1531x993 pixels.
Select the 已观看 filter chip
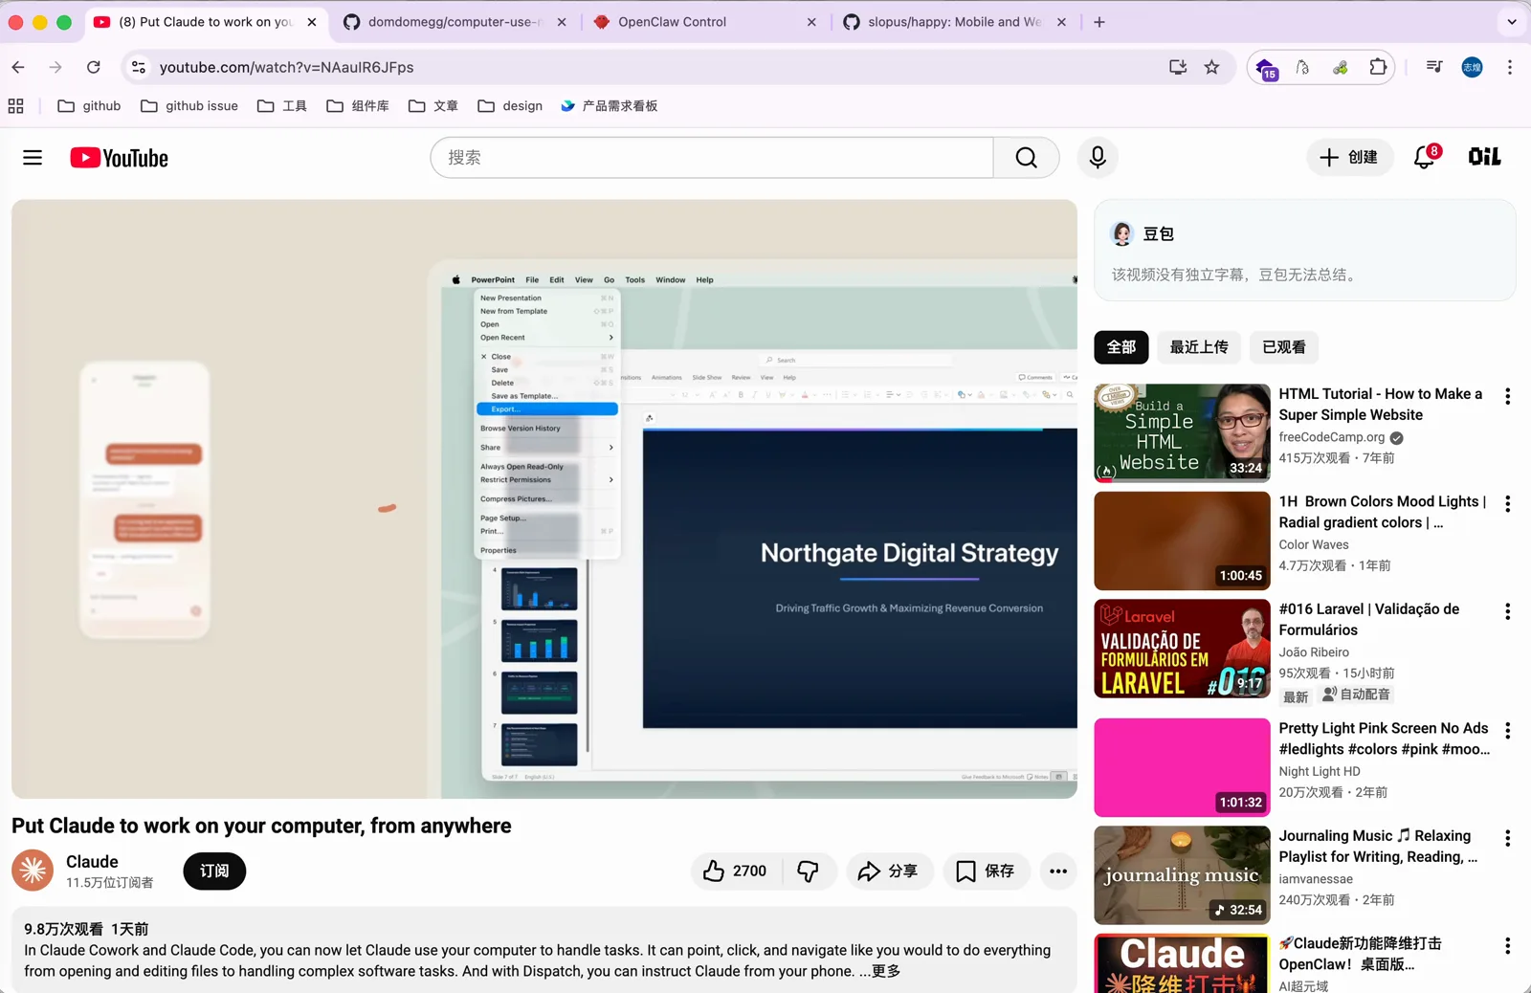1284,347
